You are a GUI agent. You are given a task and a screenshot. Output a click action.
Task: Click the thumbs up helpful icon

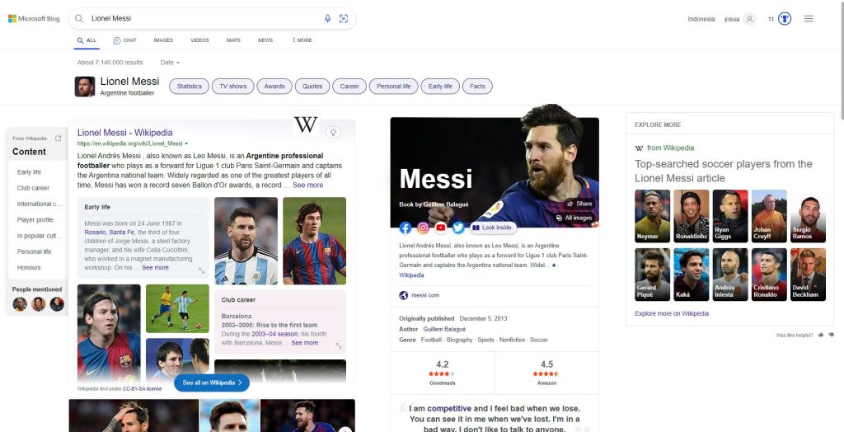point(821,335)
